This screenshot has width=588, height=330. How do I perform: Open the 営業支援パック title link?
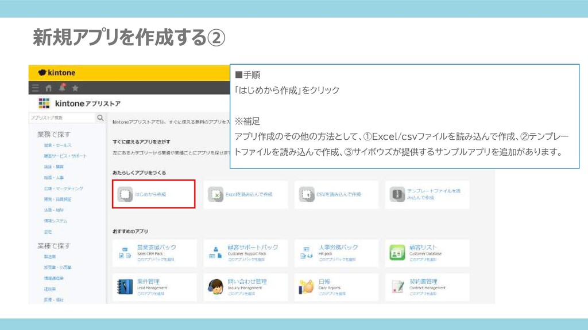156,247
